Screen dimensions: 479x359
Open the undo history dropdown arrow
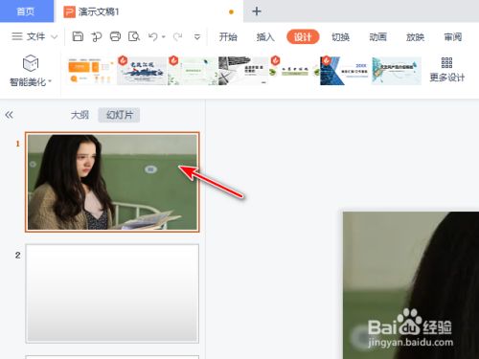click(164, 37)
